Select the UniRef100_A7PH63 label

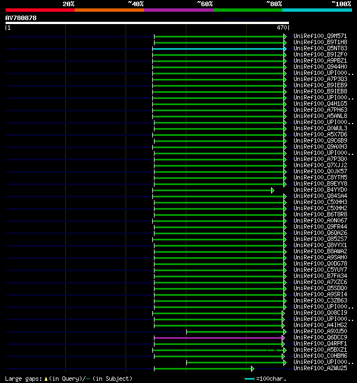320,110
